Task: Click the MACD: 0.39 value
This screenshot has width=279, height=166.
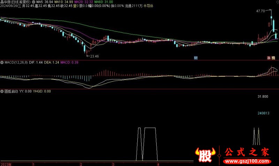Action: click(69, 62)
